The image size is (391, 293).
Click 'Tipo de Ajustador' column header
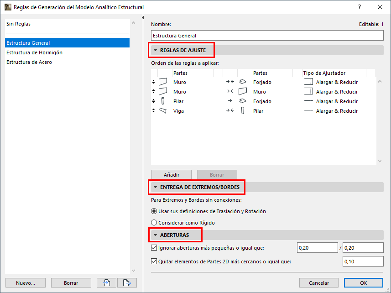[x=324, y=73]
